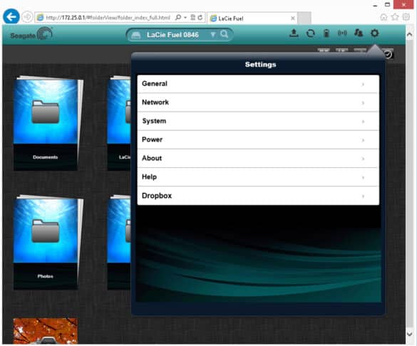
Task: Click the drive icon beside LaCie Fuel 0846
Action: tap(136, 35)
